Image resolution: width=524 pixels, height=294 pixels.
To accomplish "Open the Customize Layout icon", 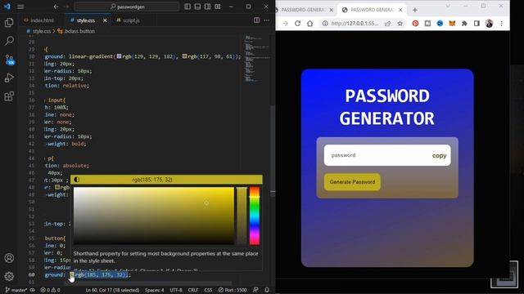I will click(218, 7).
